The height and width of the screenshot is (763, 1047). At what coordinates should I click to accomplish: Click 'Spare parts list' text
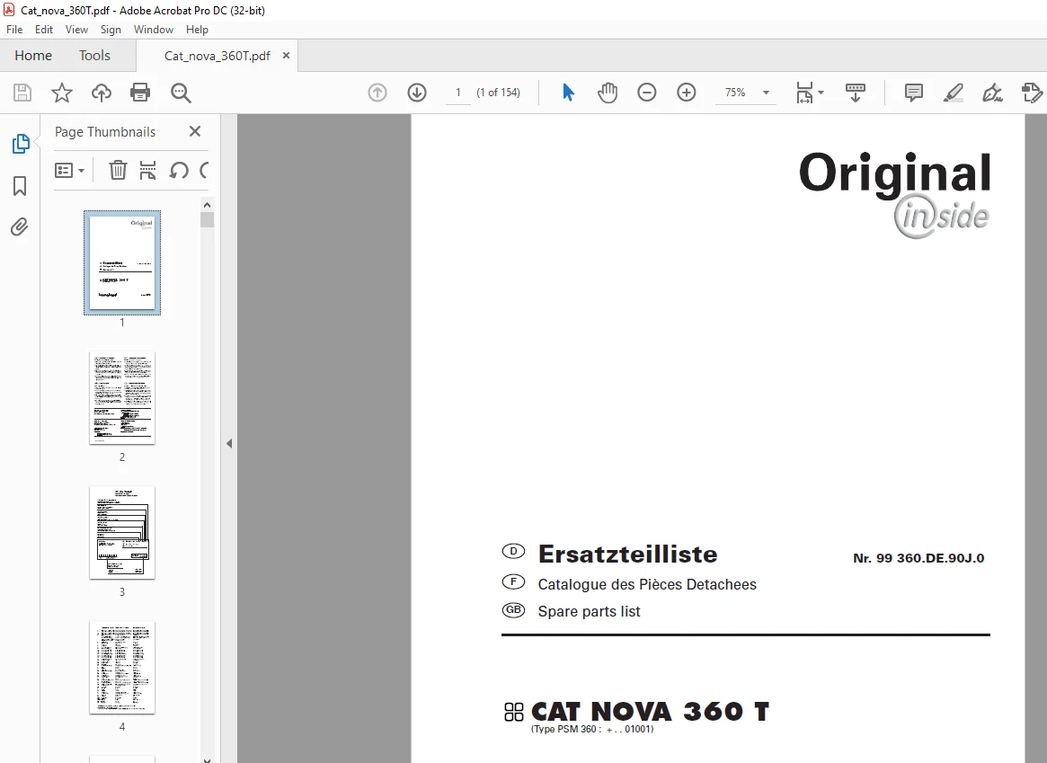click(x=589, y=611)
